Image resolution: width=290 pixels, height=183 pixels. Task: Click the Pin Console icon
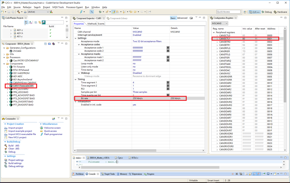tap(264, 174)
